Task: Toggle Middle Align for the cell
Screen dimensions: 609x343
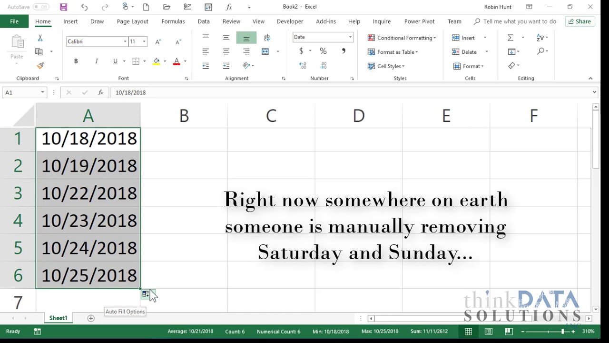Action: [x=226, y=37]
